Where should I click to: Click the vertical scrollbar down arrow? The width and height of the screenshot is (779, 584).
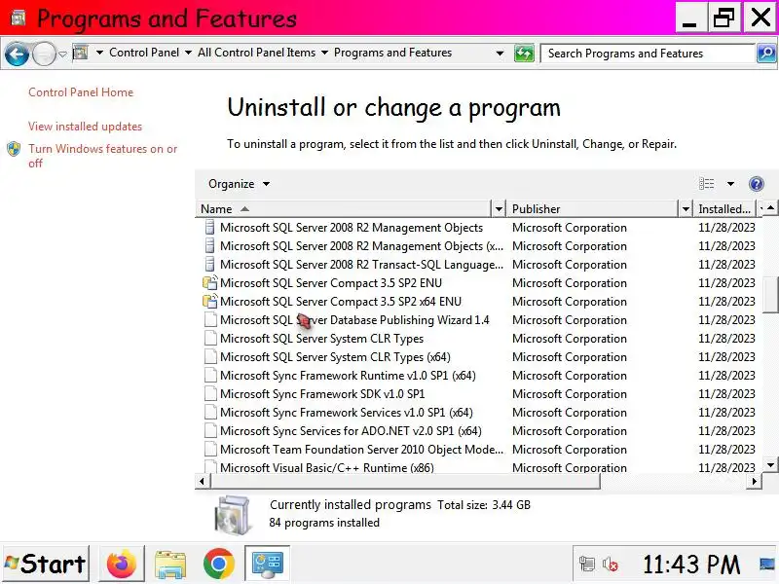(x=770, y=465)
